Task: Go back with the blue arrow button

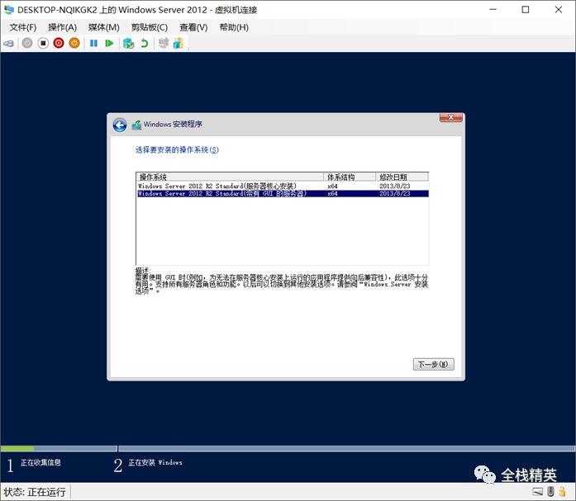Action: [x=120, y=125]
